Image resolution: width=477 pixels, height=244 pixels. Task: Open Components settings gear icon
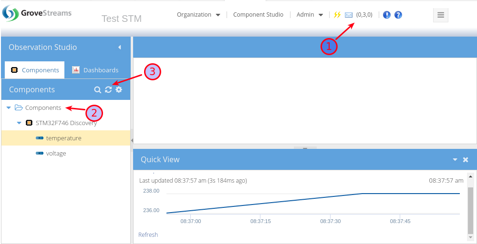coord(119,90)
